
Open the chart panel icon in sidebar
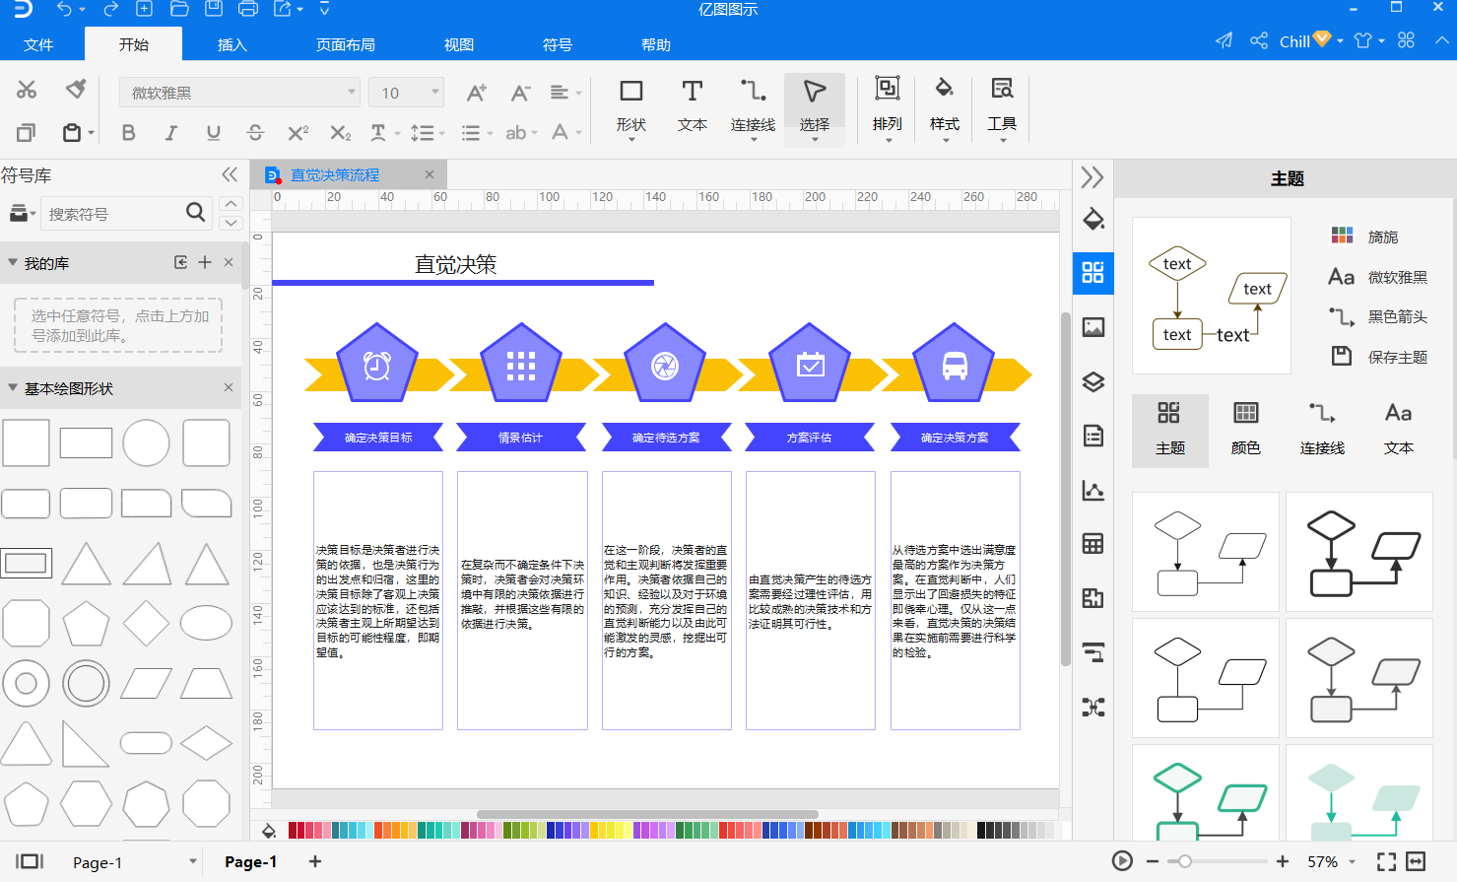point(1093,490)
